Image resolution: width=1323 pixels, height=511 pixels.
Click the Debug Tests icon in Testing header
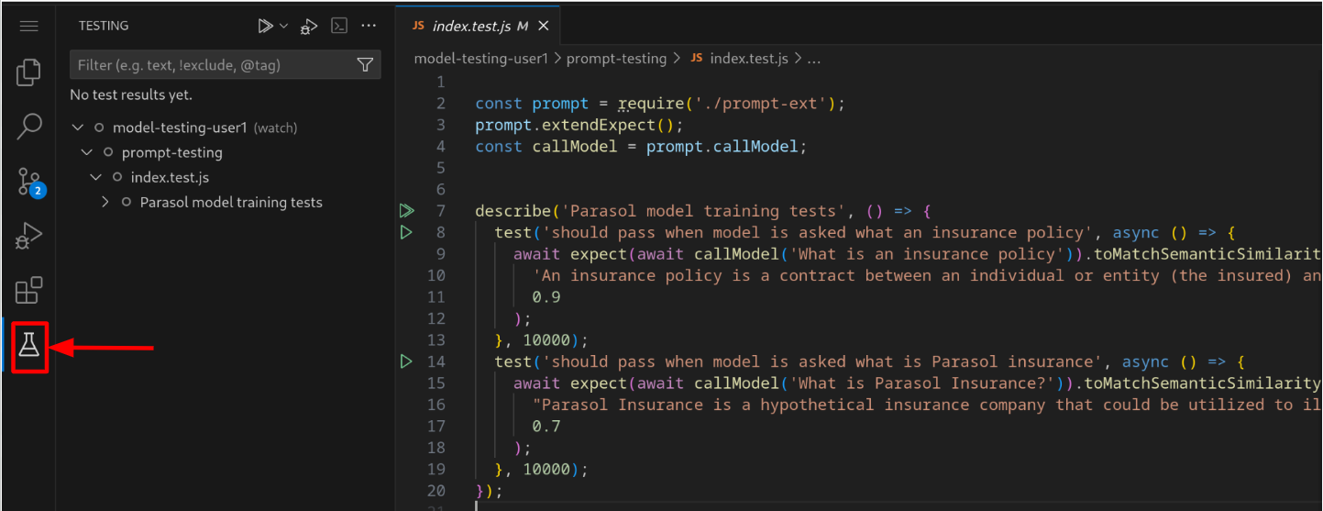point(309,27)
